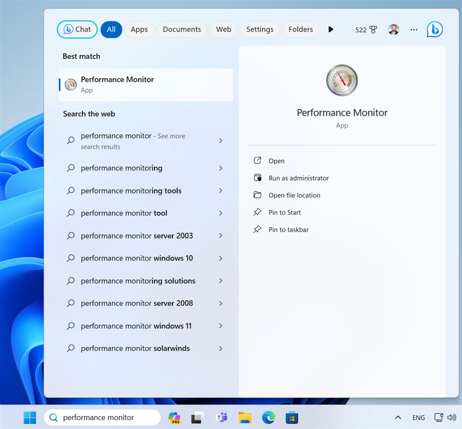
Task: Choose Pin to taskbar option
Action: (x=288, y=230)
